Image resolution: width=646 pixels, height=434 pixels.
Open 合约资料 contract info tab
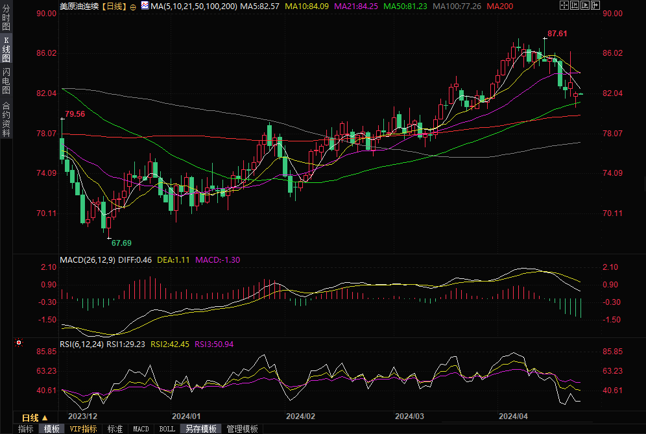(x=6, y=119)
